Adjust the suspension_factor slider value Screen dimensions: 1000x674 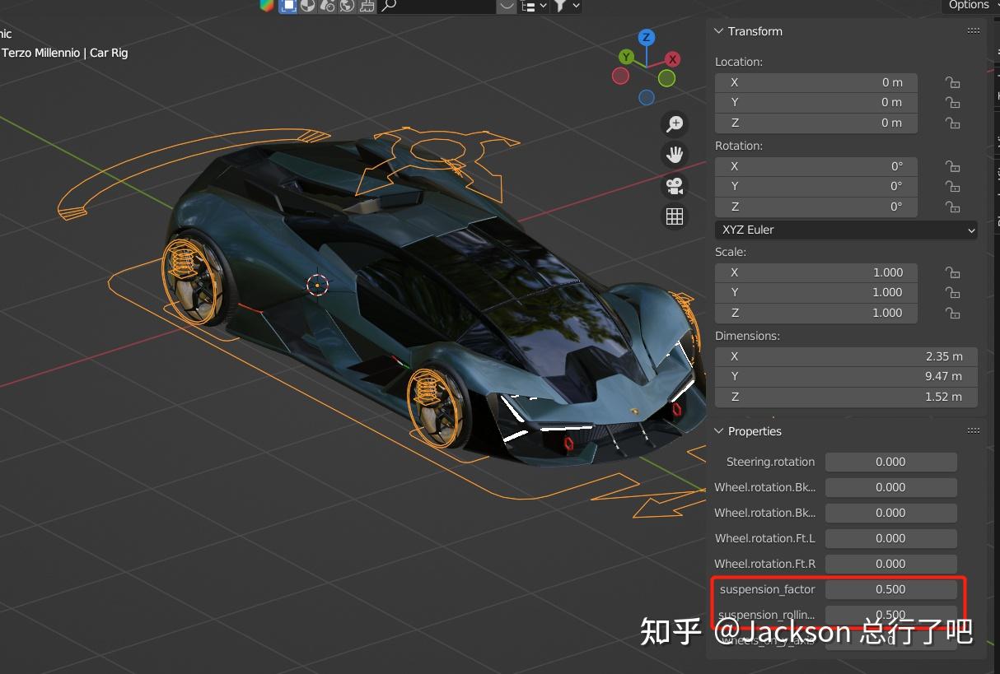890,588
